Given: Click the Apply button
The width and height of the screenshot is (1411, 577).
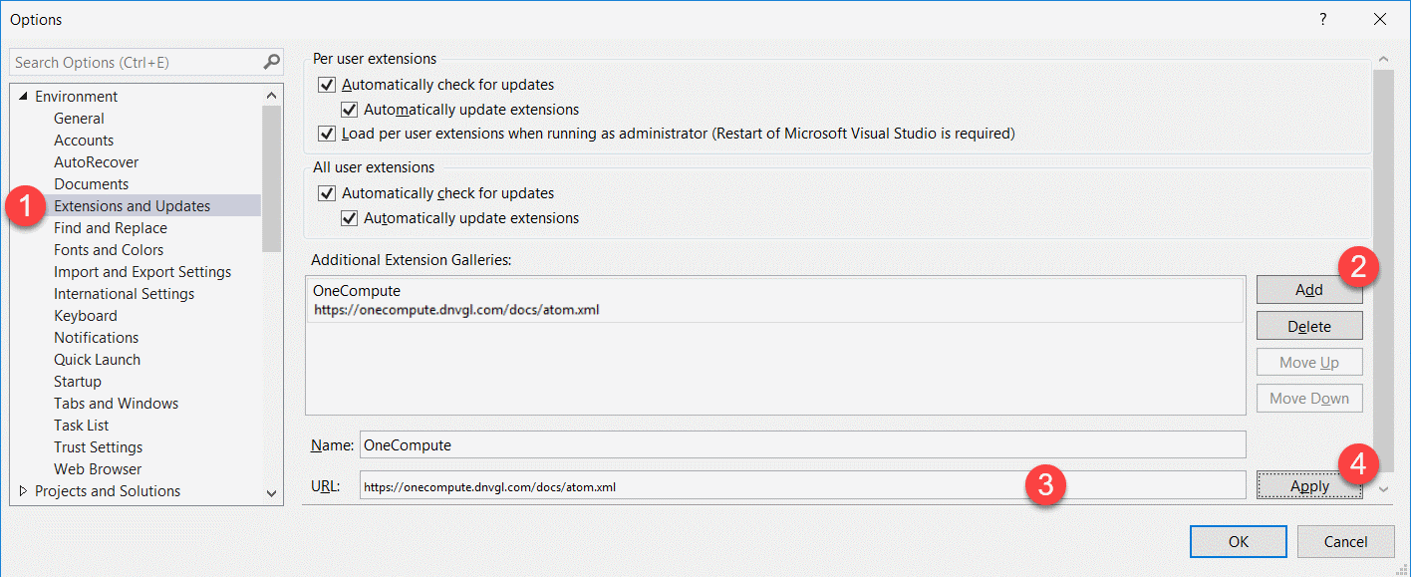Looking at the screenshot, I should [1309, 486].
